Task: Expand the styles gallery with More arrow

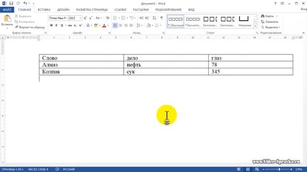Action: (256, 26)
